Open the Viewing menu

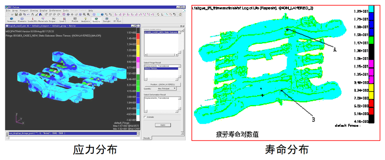pyautogui.click(x=34, y=11)
